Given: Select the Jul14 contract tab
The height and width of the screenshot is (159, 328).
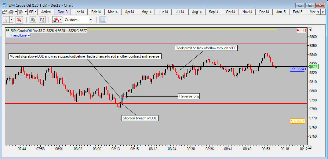Looking at the screenshot, I should tap(180, 12).
